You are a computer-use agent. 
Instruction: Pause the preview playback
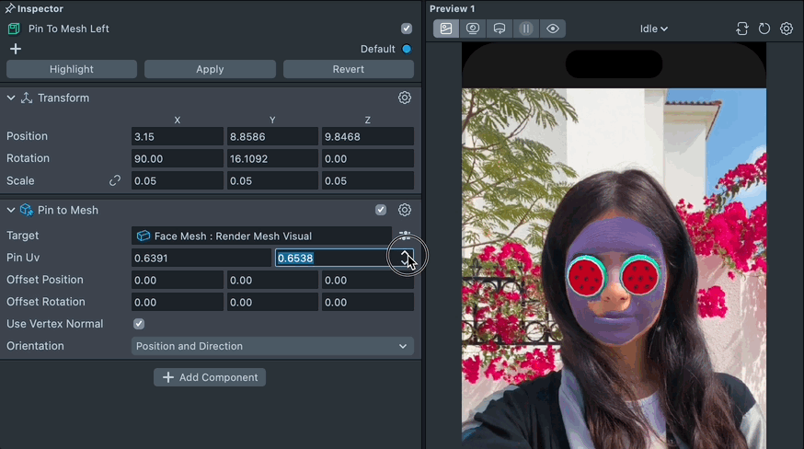[526, 29]
